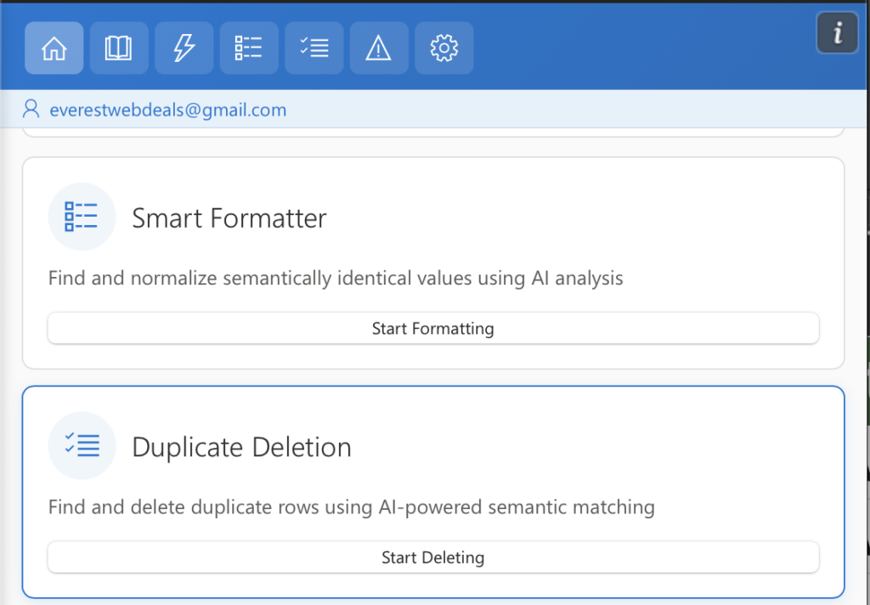Click the round Smart Formatter card icon
This screenshot has height=605, width=870.
[82, 217]
